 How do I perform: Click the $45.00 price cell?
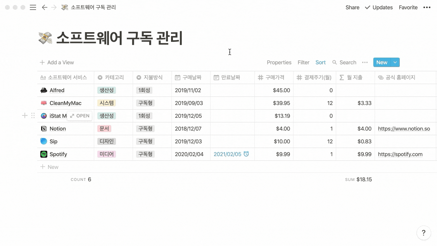[x=274, y=90]
